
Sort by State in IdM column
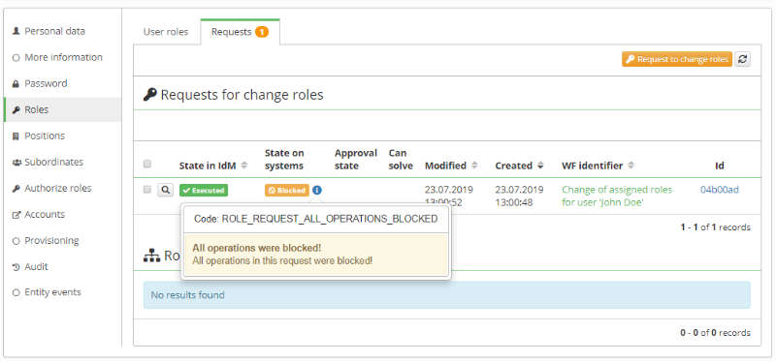pos(213,166)
